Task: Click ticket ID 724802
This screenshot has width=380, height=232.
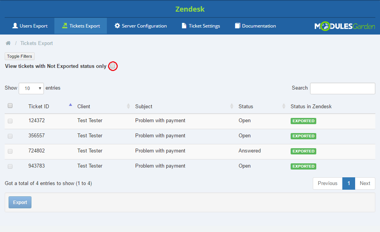Action: tap(37, 151)
